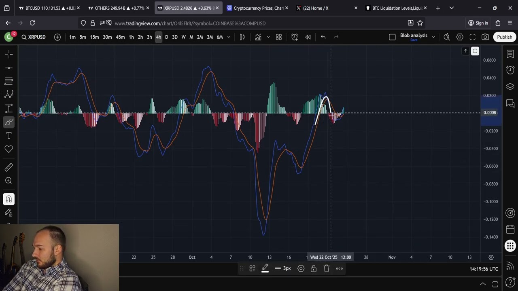
Task: Select the text annotation tool
Action: click(9, 135)
